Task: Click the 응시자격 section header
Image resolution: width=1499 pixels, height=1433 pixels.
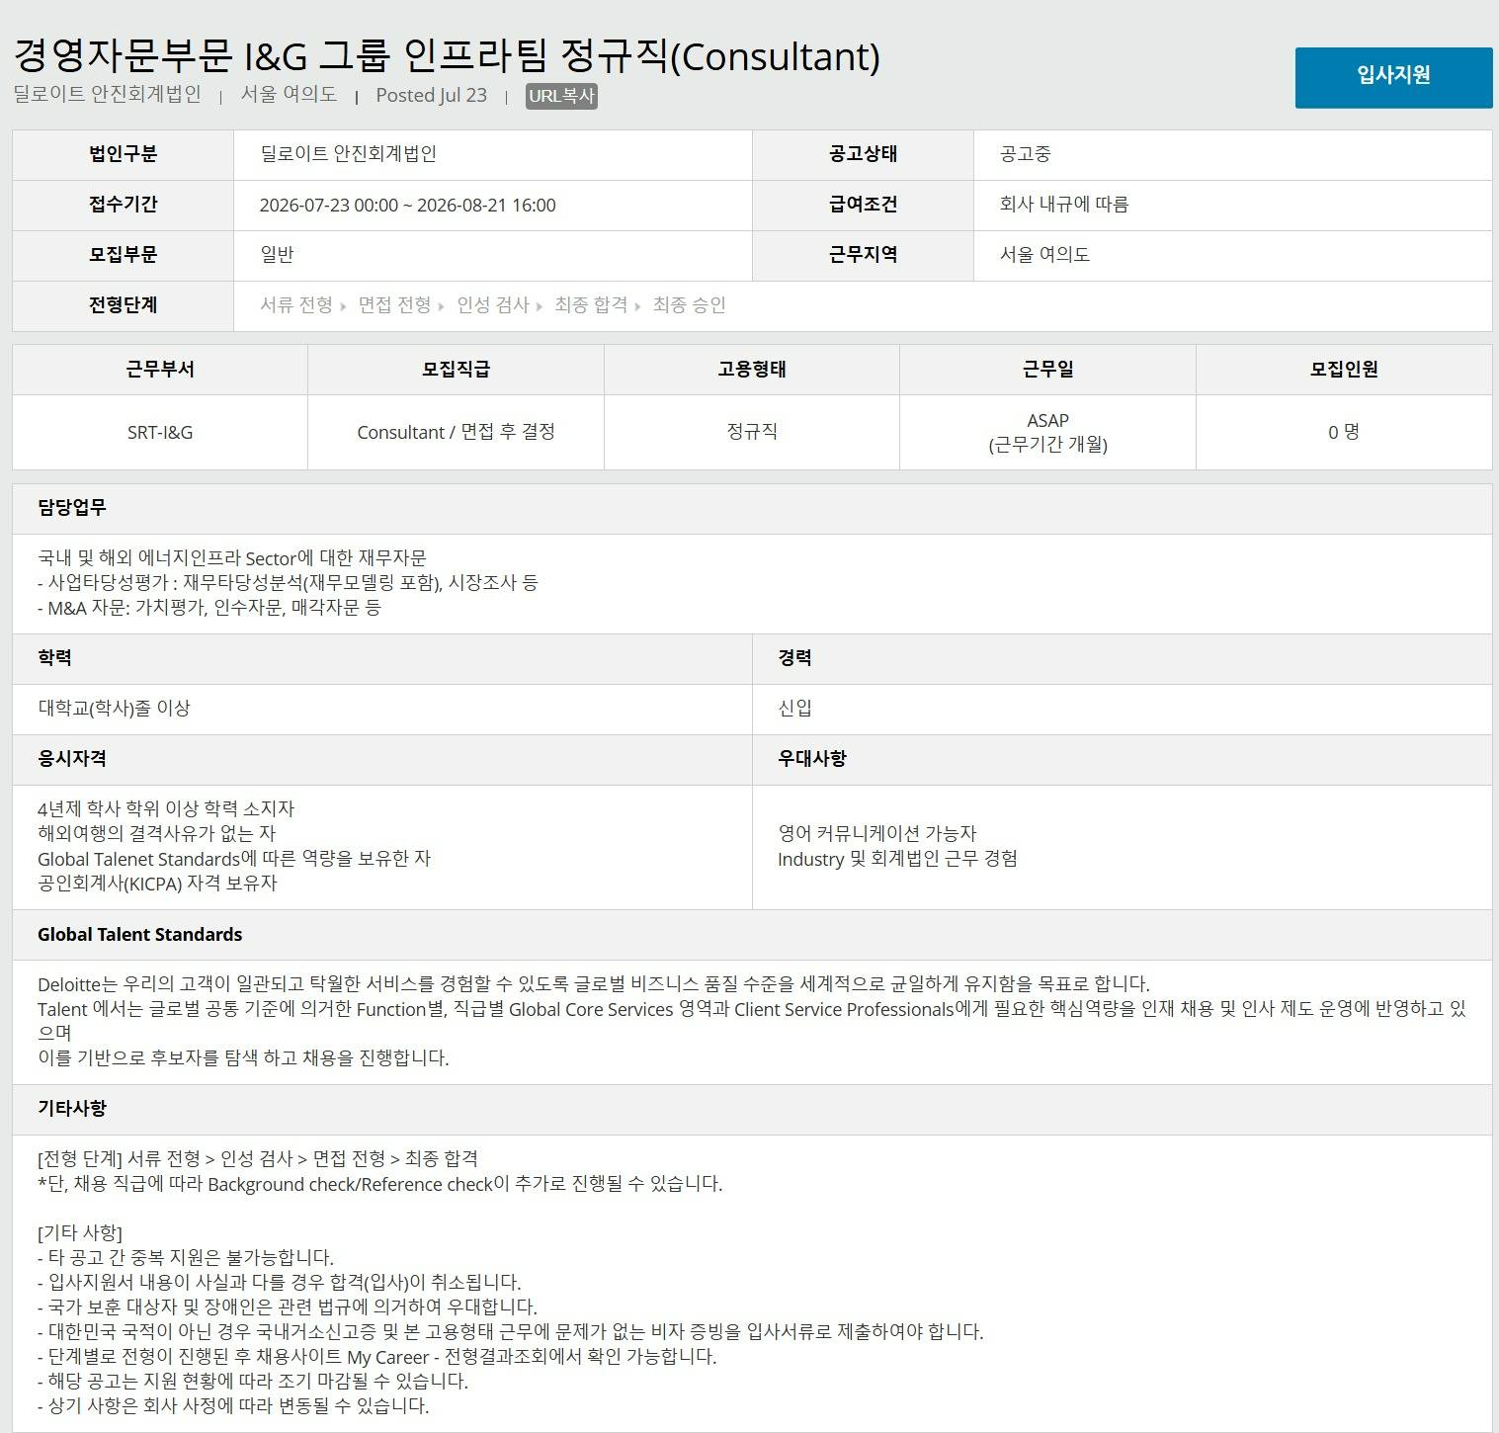Action: coord(381,759)
